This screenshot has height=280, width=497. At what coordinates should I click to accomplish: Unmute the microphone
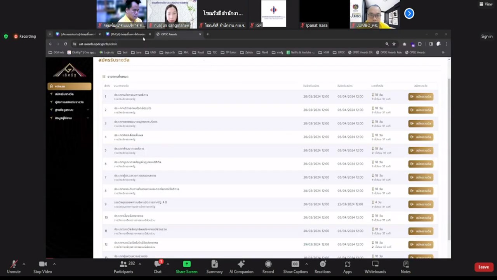(14, 267)
